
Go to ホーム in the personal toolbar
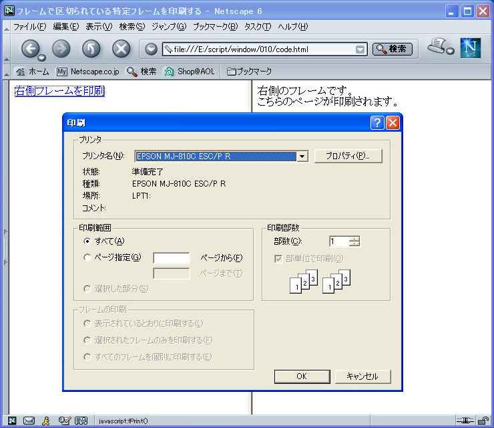coord(33,72)
